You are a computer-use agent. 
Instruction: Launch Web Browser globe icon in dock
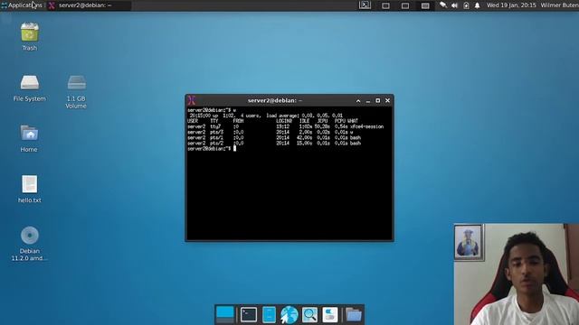(289, 315)
